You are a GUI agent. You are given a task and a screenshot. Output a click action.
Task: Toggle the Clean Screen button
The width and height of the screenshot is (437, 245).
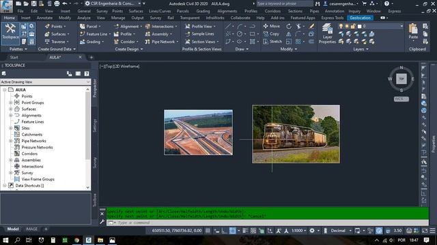[x=425, y=231]
